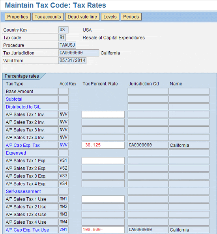Select the Percentage rates tab header
This screenshot has width=217, height=234.
(x=22, y=76)
